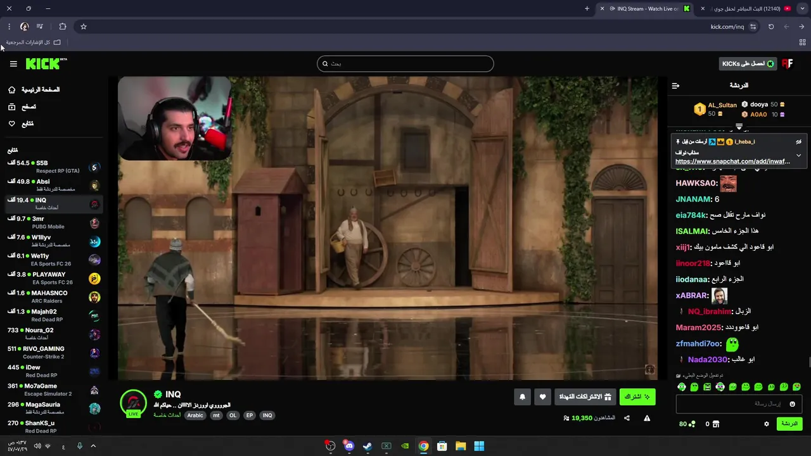Open the W1llyv channel in sidebar

click(x=53, y=241)
